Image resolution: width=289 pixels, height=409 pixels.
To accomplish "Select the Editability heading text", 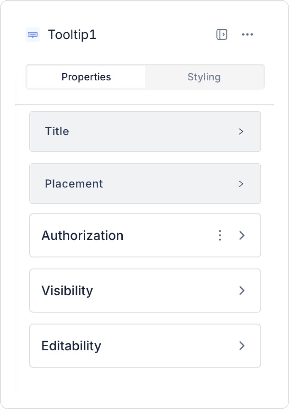I will (71, 346).
